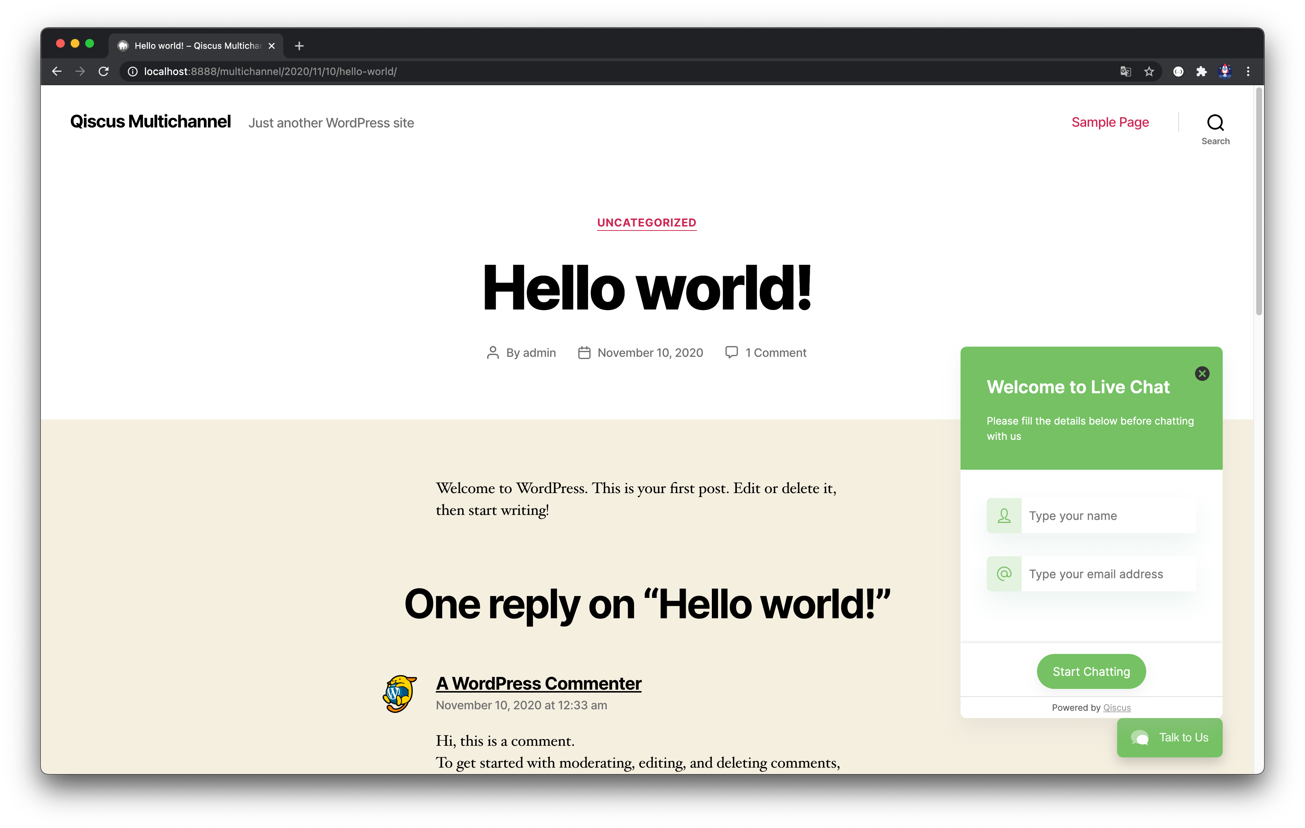Click the Search icon in site header
This screenshot has height=828, width=1305.
point(1215,122)
